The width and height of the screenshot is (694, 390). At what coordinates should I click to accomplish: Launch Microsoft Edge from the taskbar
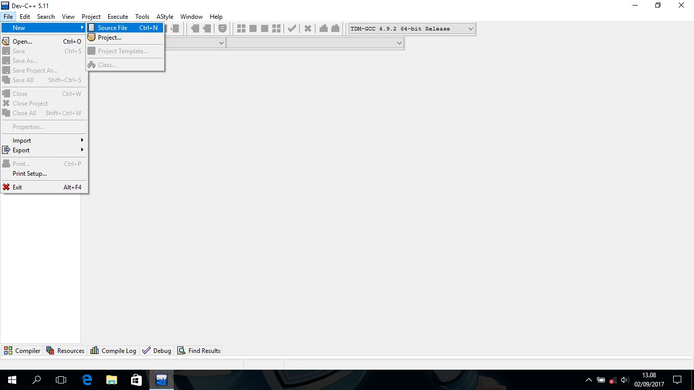coord(87,380)
